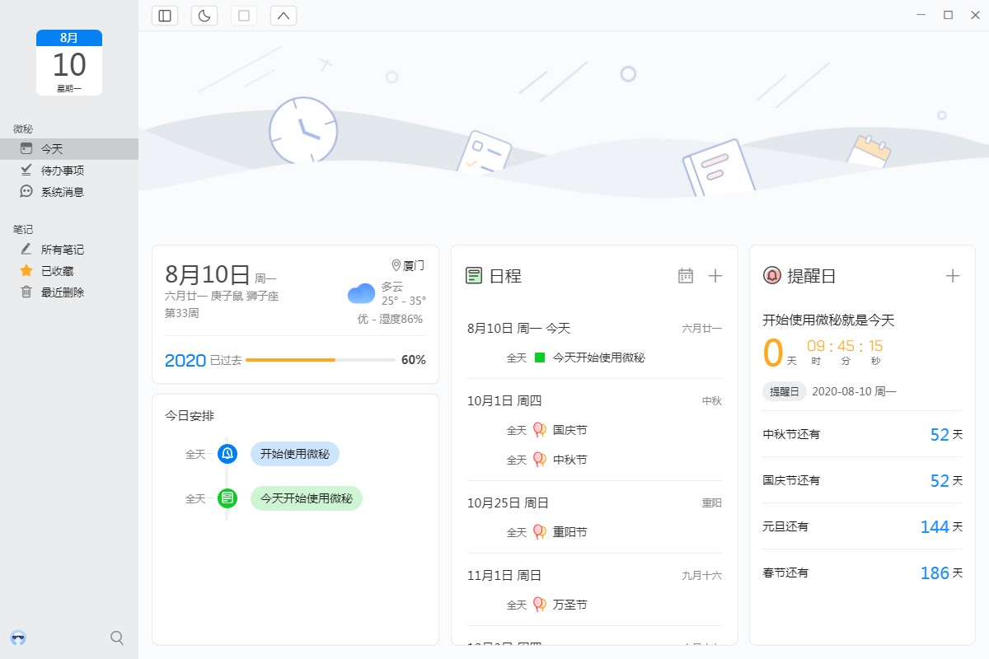Open 所有笔记
This screenshot has width=989, height=659.
[x=63, y=250]
